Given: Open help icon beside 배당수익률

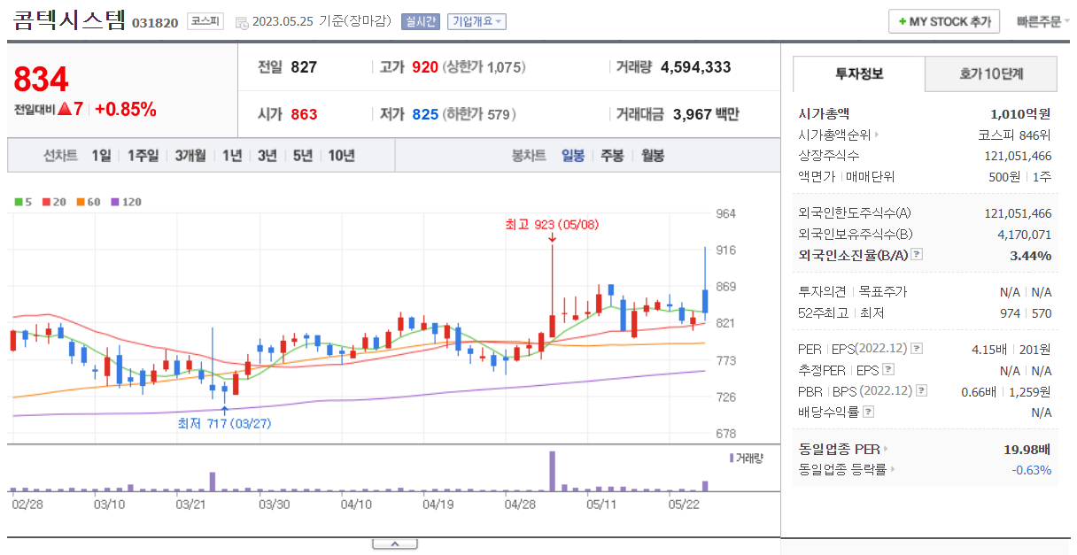Looking at the screenshot, I should [869, 412].
